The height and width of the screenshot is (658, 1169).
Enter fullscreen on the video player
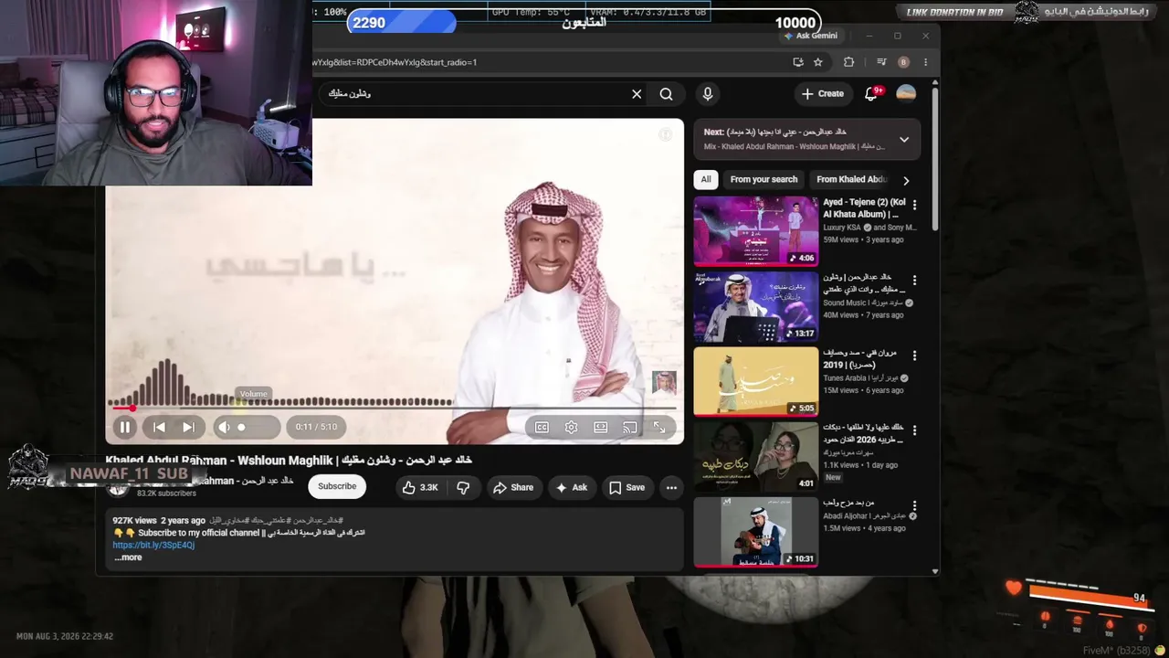coord(658,427)
